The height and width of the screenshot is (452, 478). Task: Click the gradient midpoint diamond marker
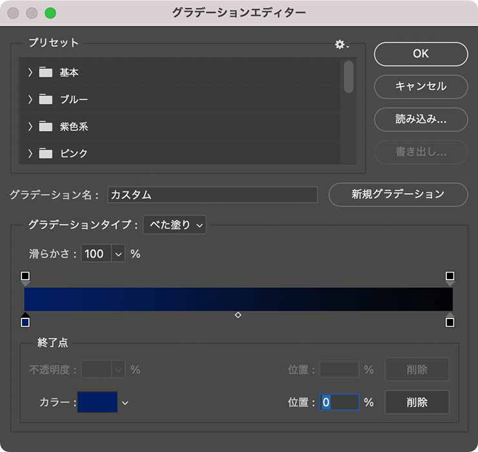(x=238, y=315)
